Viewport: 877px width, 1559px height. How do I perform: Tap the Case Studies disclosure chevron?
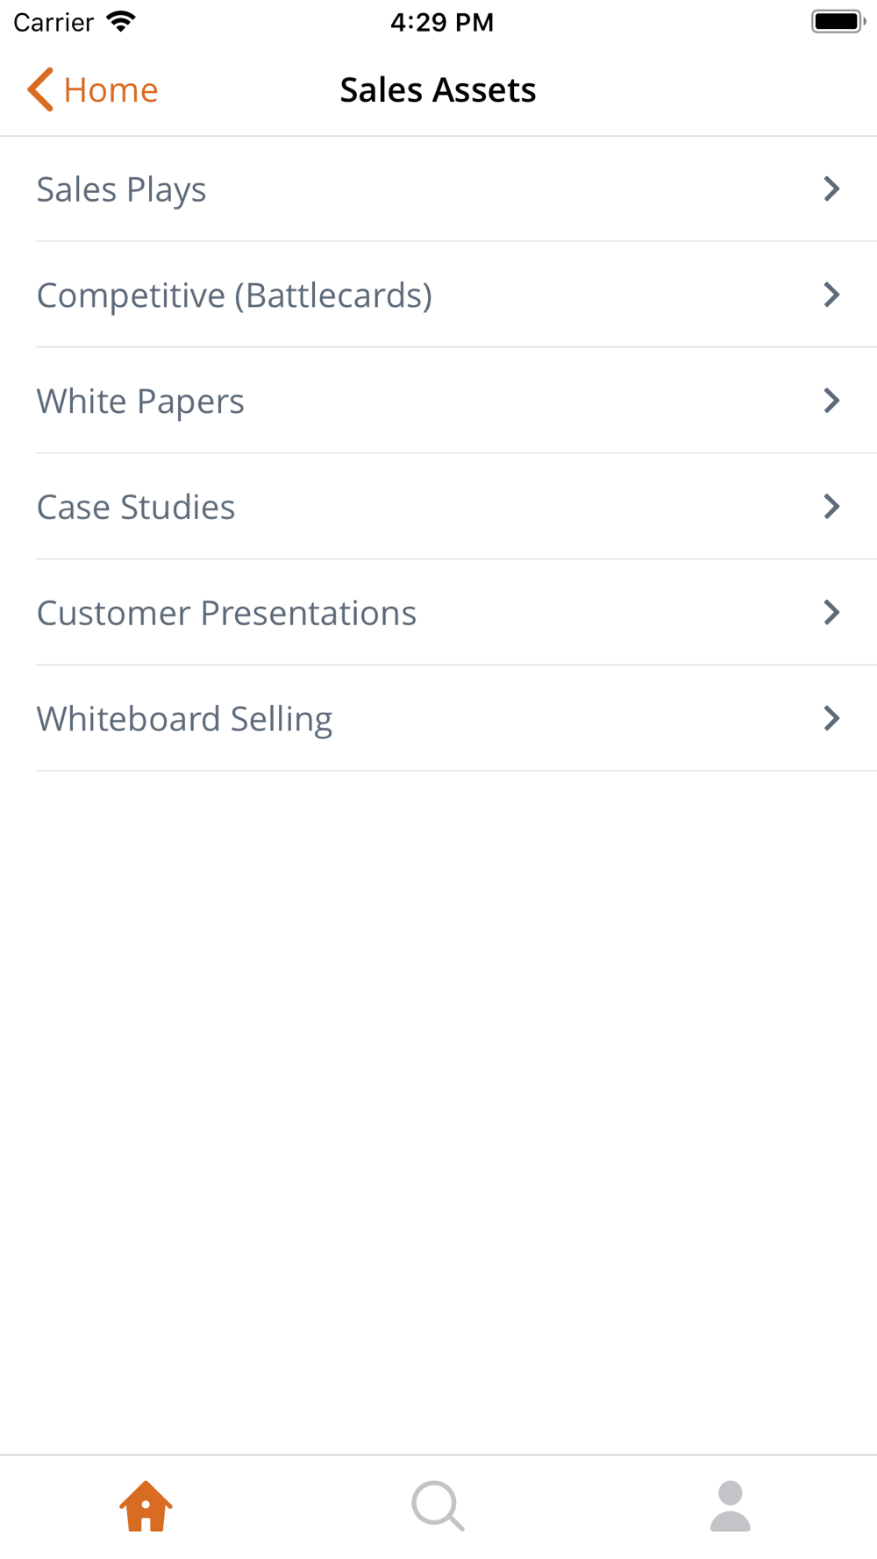[831, 507]
